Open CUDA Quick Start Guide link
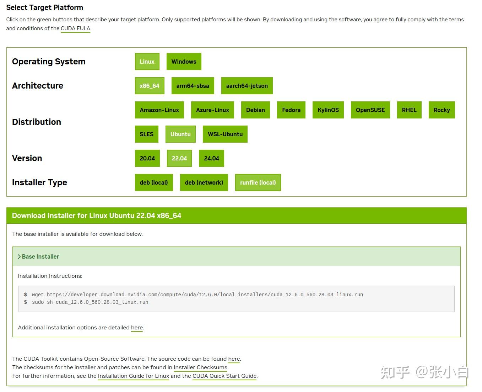Image resolution: width=482 pixels, height=392 pixels. 224,376
